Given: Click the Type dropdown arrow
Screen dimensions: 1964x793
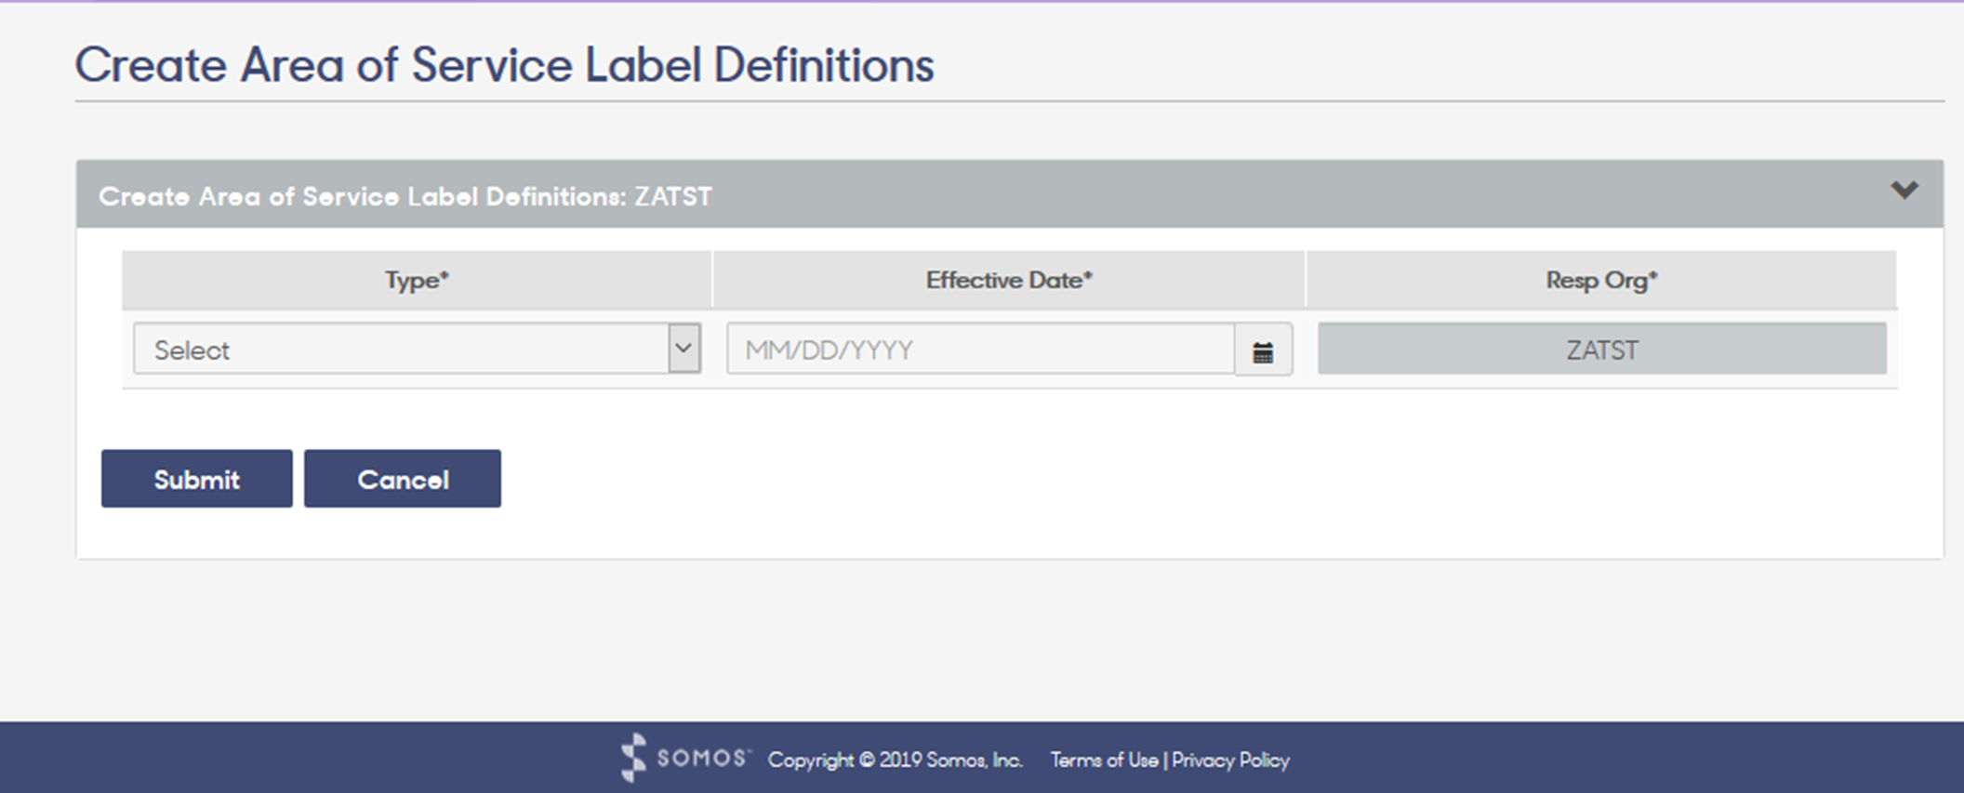Looking at the screenshot, I should (x=684, y=350).
